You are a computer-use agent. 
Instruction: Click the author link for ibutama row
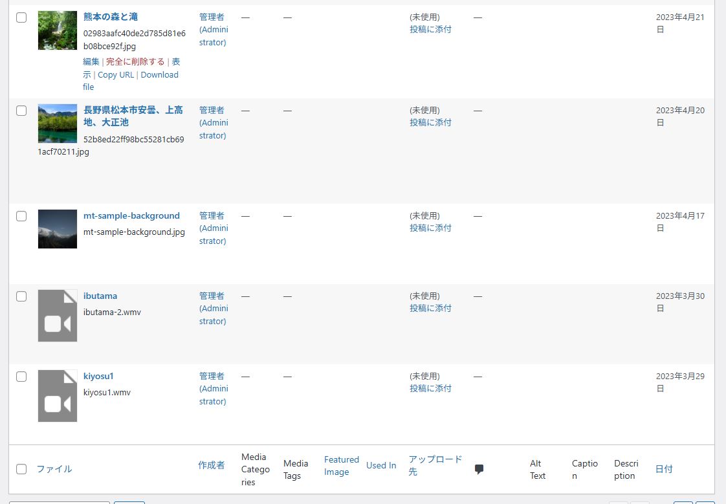pyautogui.click(x=213, y=309)
